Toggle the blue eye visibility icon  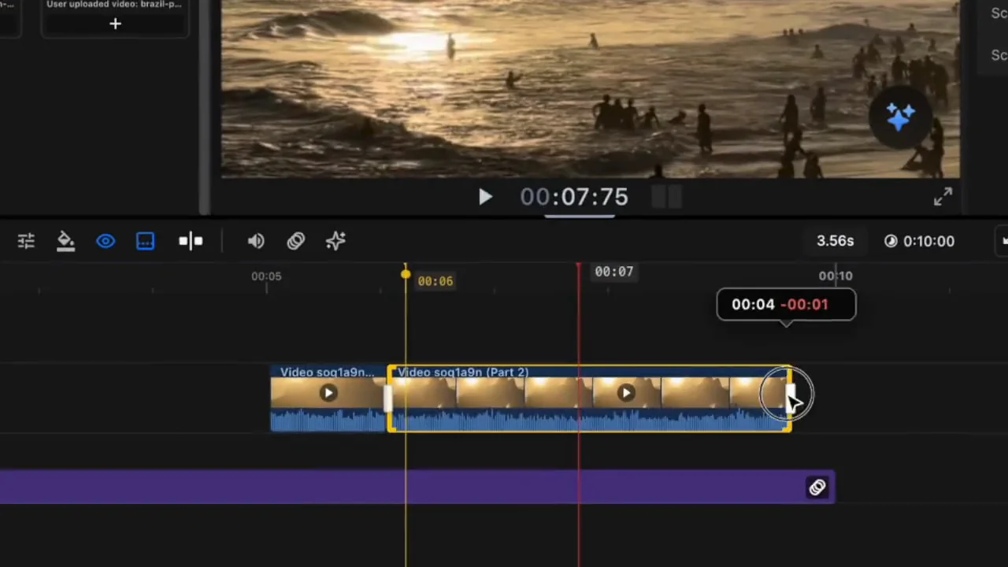(x=106, y=241)
